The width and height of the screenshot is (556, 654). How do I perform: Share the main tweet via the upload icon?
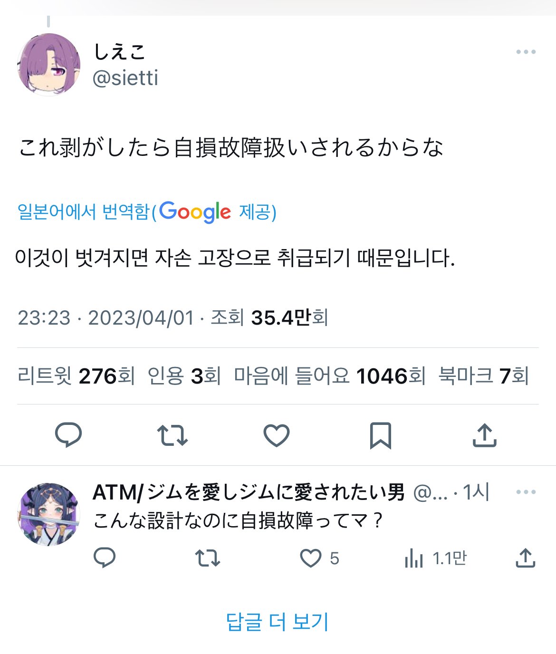click(485, 435)
